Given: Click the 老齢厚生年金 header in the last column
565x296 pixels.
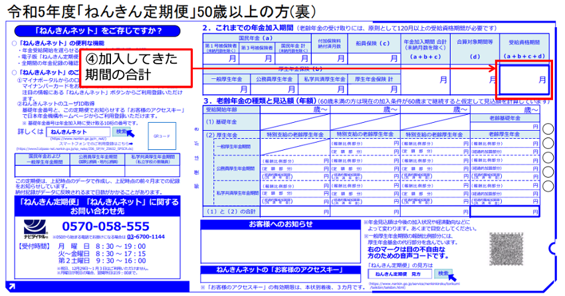Looking at the screenshot, I should [505, 134].
